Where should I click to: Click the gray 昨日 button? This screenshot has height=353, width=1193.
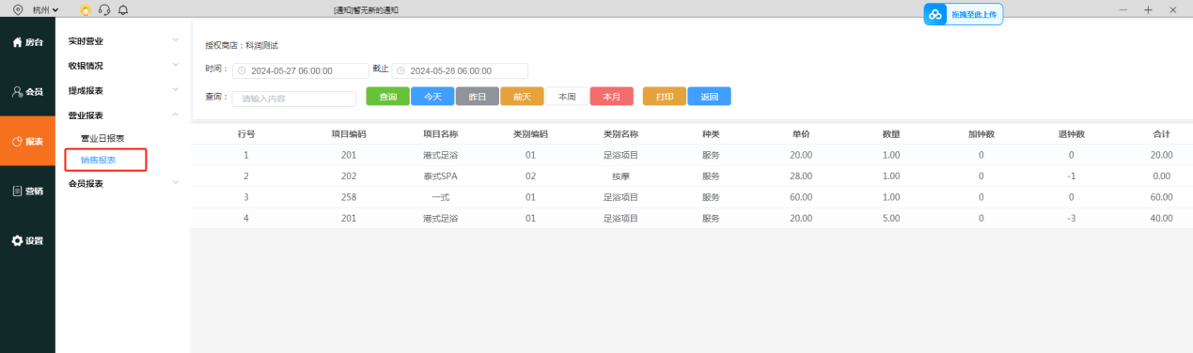point(478,97)
